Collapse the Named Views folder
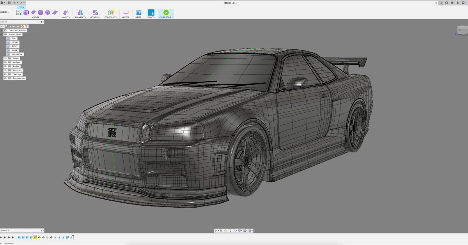Image resolution: width=468 pixels, height=245 pixels. 1,34
